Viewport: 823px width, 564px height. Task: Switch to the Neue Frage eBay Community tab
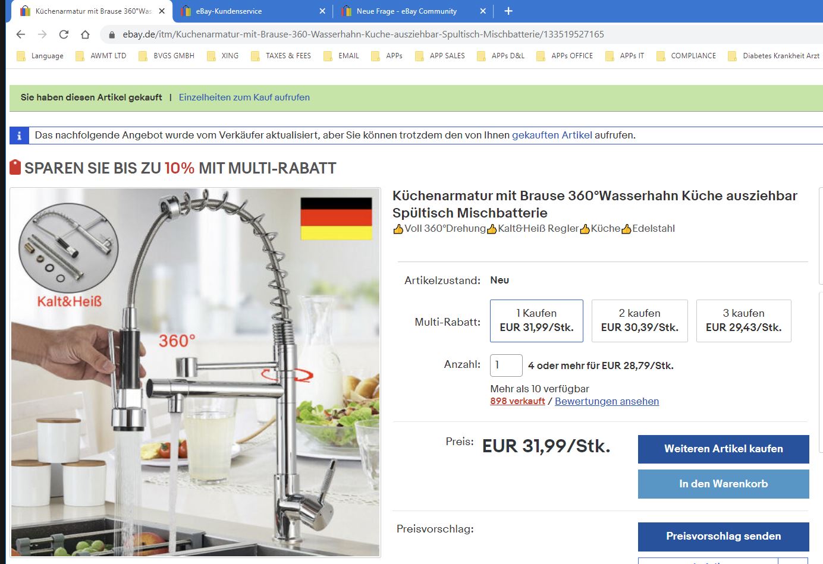click(407, 11)
